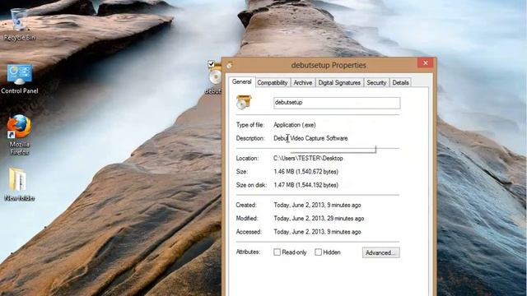Close the debutsetup Properties window
Image resolution: width=527 pixels, height=296 pixels.
(426, 62)
